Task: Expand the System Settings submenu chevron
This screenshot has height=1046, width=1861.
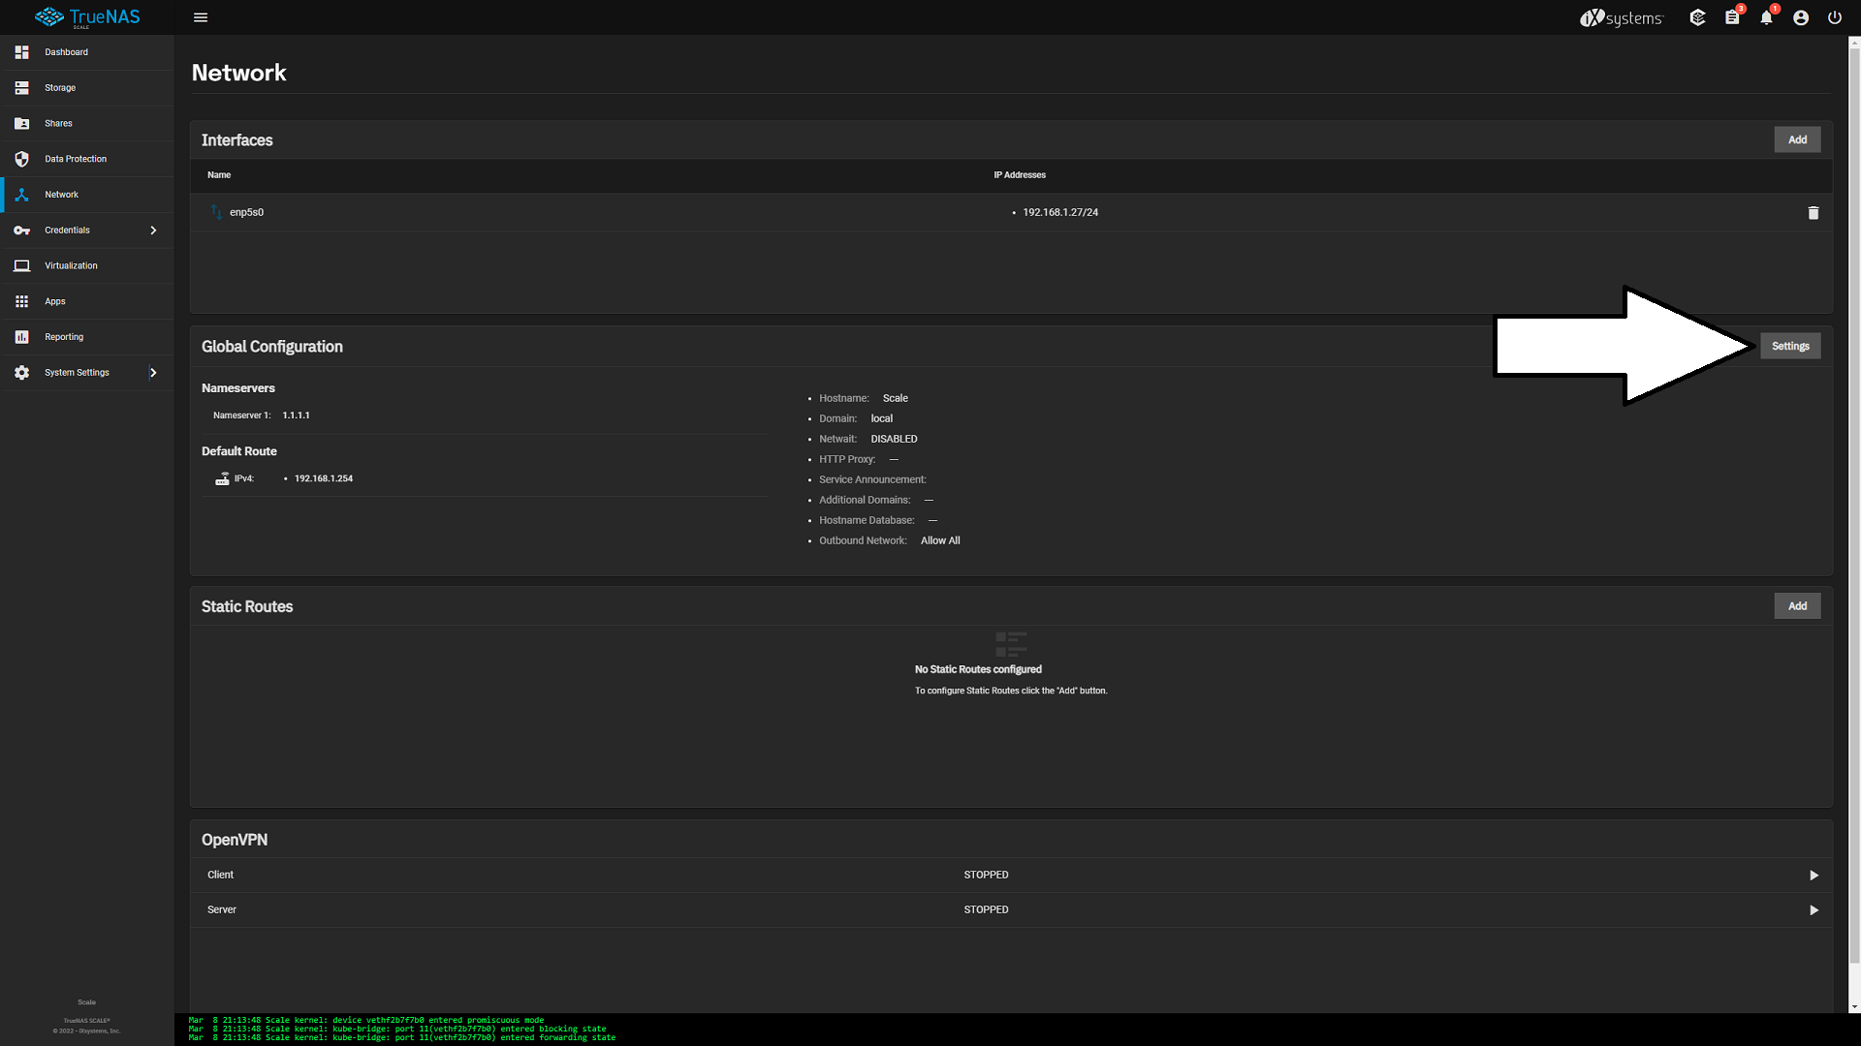Action: [153, 373]
